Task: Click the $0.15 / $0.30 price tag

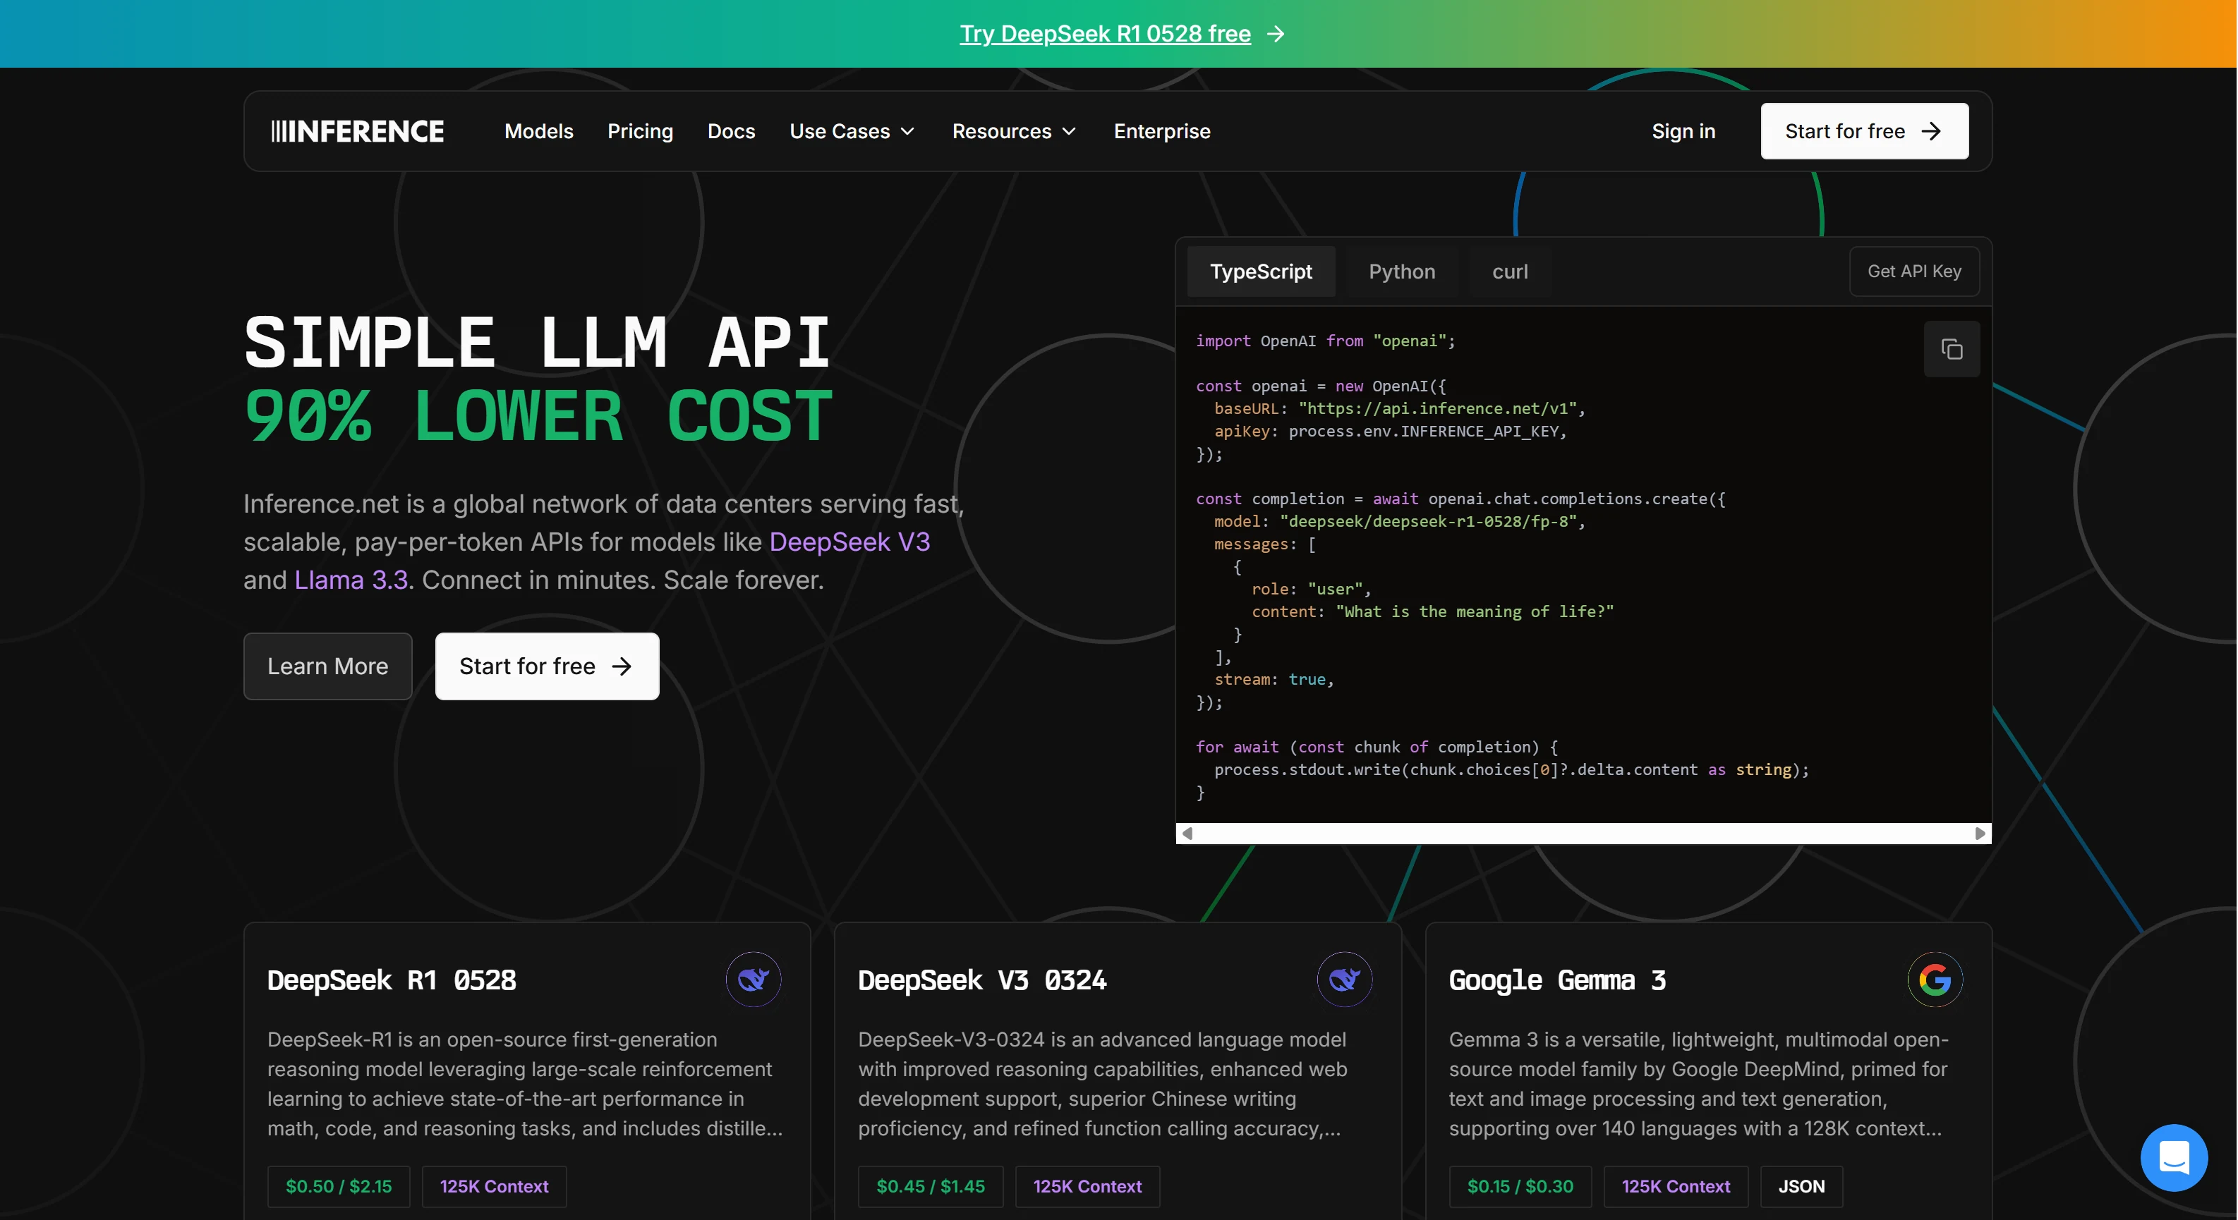Action: coord(1520,1186)
